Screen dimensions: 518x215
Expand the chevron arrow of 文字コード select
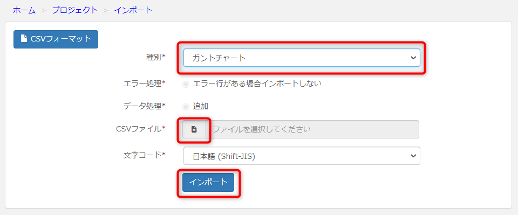413,156
